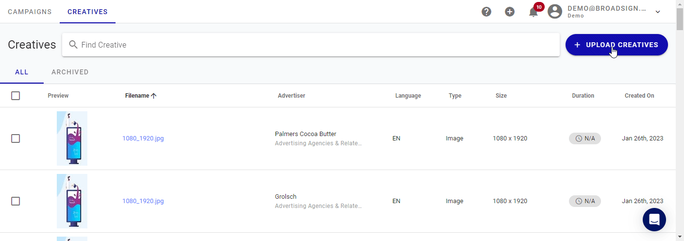Click the clock icon in Palmers duration badge
This screenshot has width=684, height=241.
coord(579,138)
